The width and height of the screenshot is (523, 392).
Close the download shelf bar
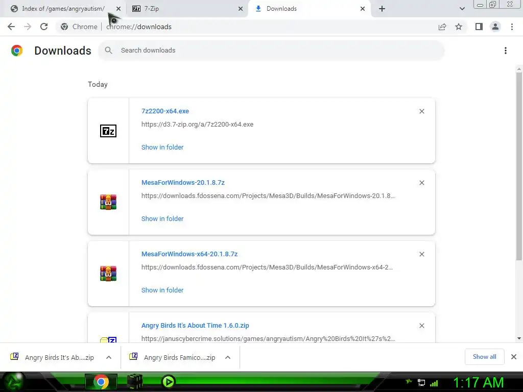point(514,357)
